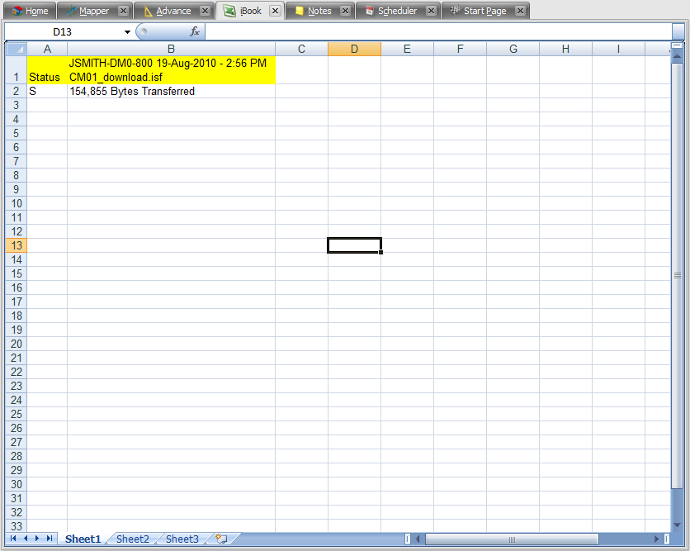Image resolution: width=690 pixels, height=551 pixels.
Task: Close the Notes tab
Action: coord(345,11)
